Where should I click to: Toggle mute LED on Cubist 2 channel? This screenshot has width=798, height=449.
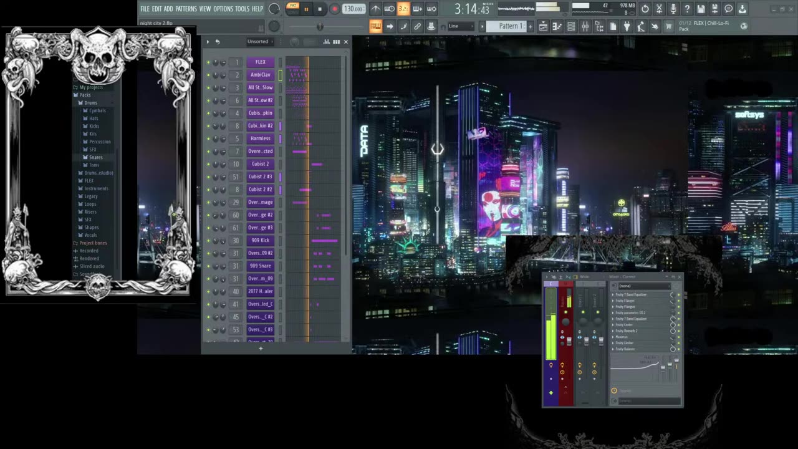tap(208, 164)
